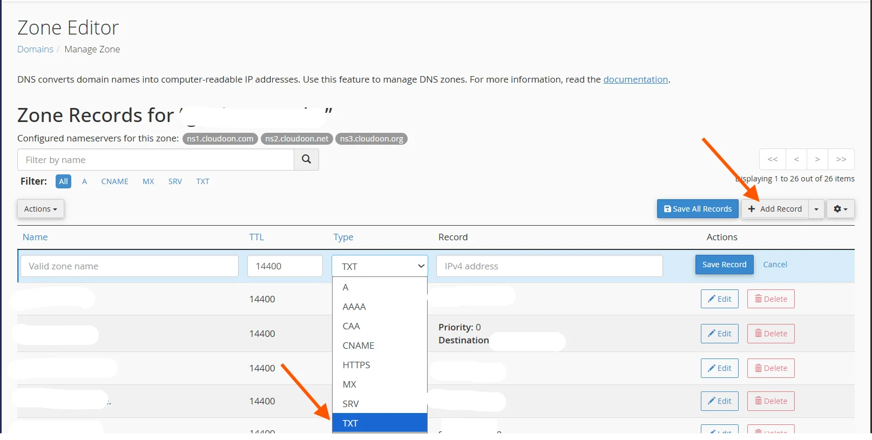Viewport: 872px width, 440px height.
Task: Sort records by Type column
Action: coord(343,237)
